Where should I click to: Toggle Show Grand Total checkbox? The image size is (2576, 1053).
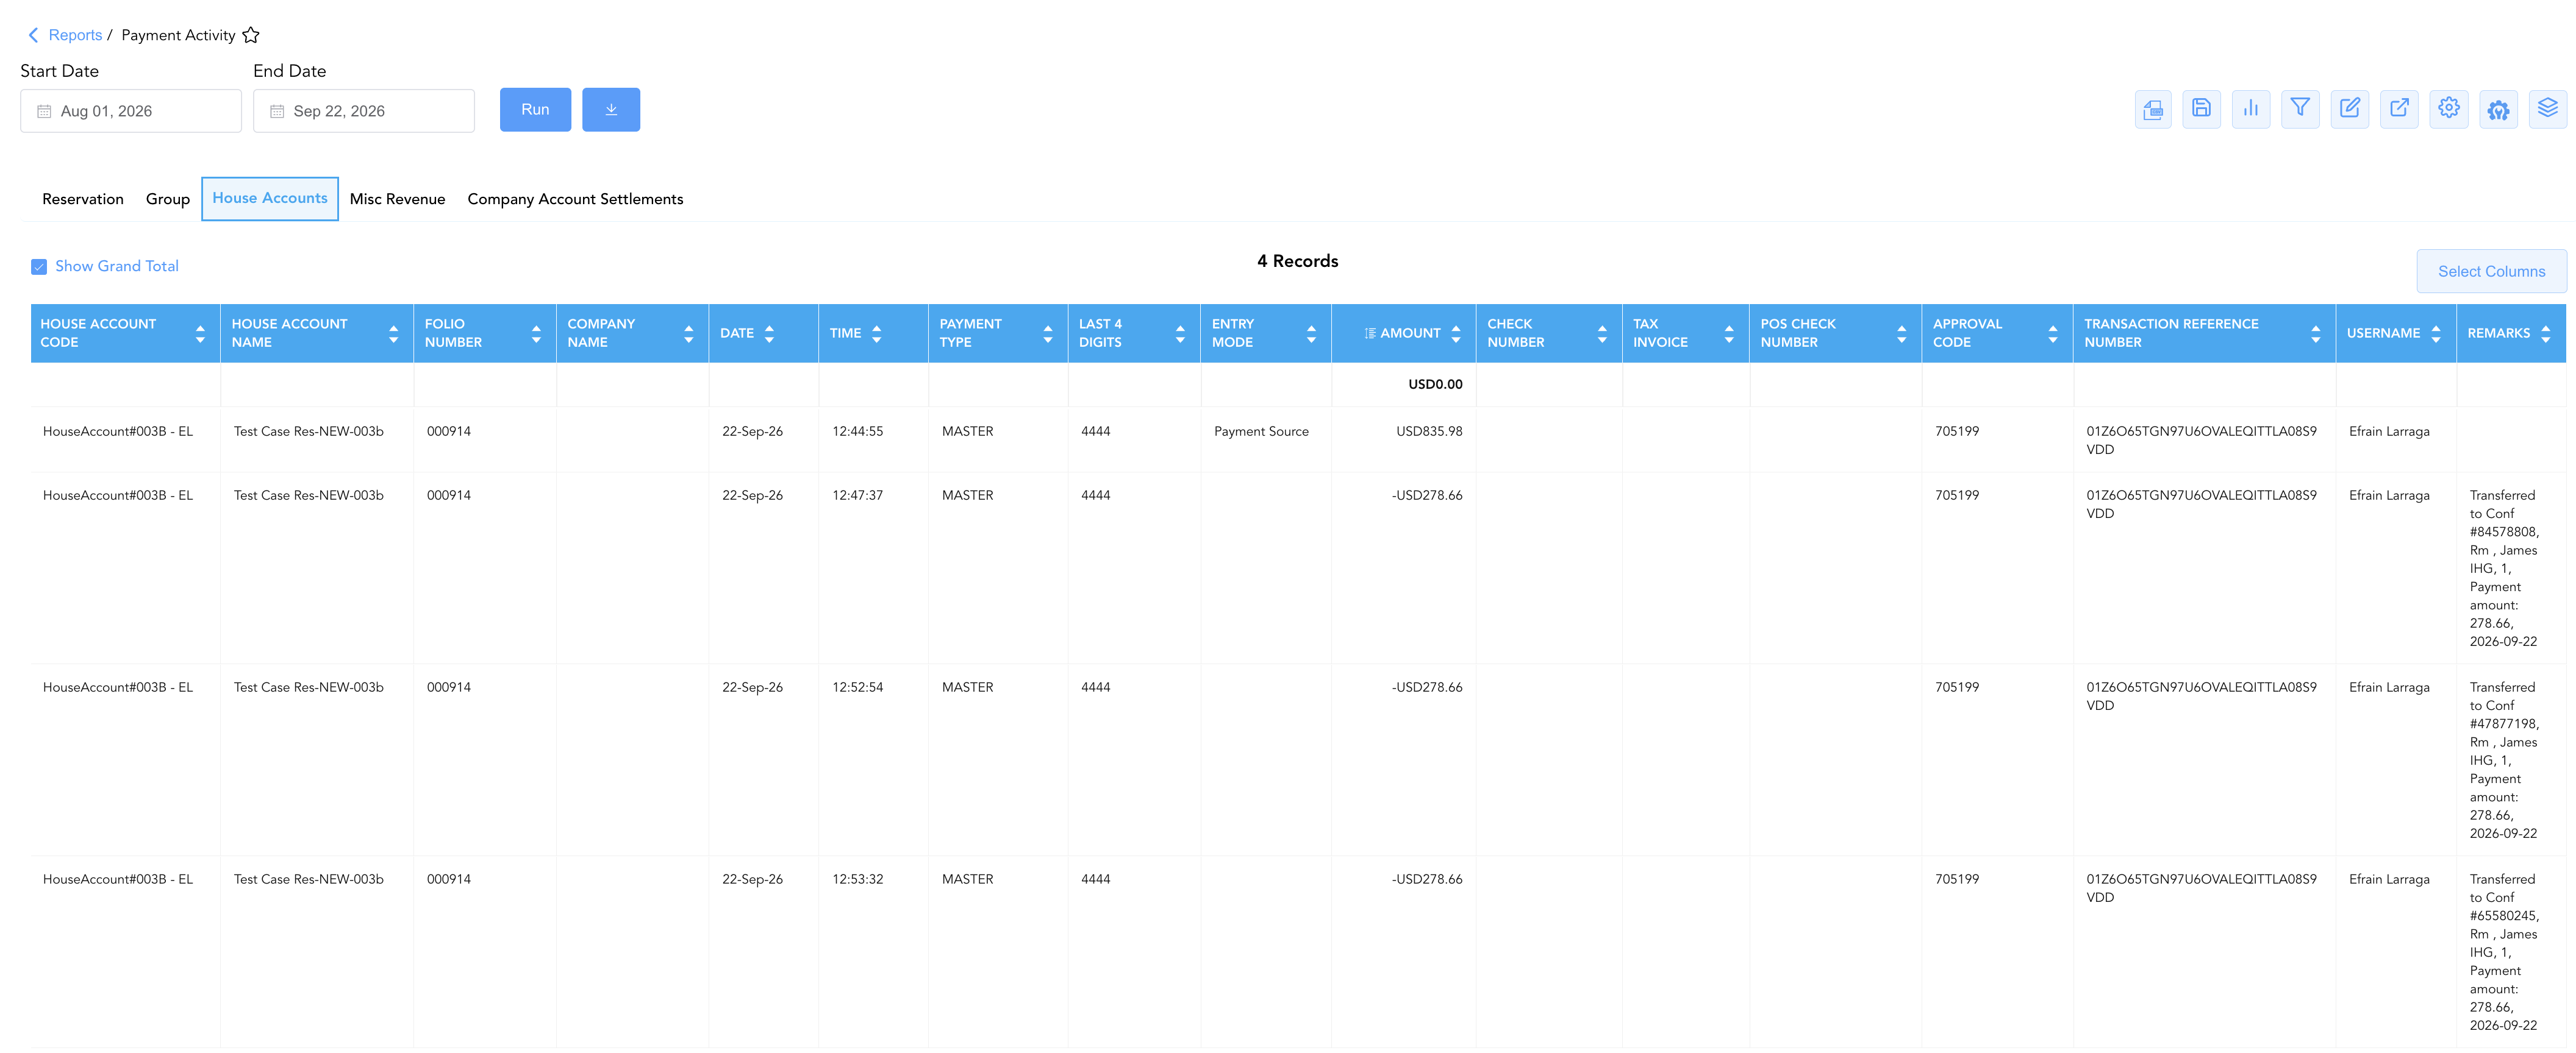[39, 267]
